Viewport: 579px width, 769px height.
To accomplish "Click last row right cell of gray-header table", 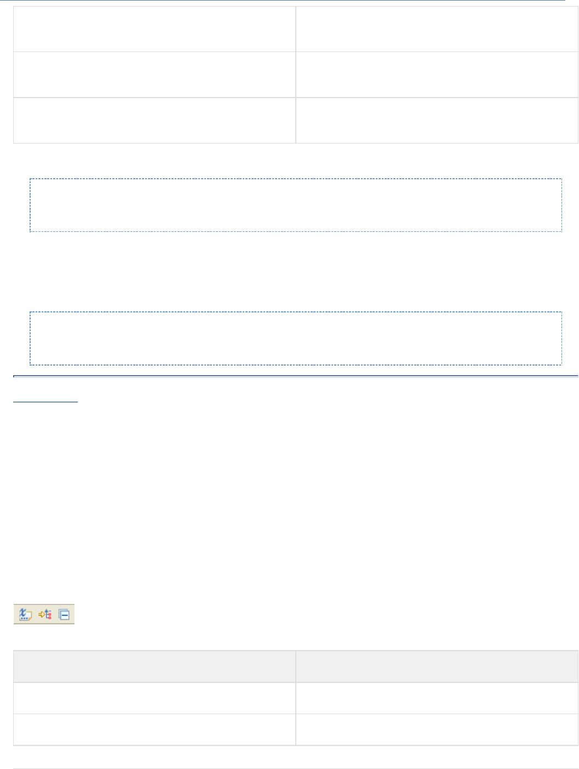I will (x=437, y=730).
